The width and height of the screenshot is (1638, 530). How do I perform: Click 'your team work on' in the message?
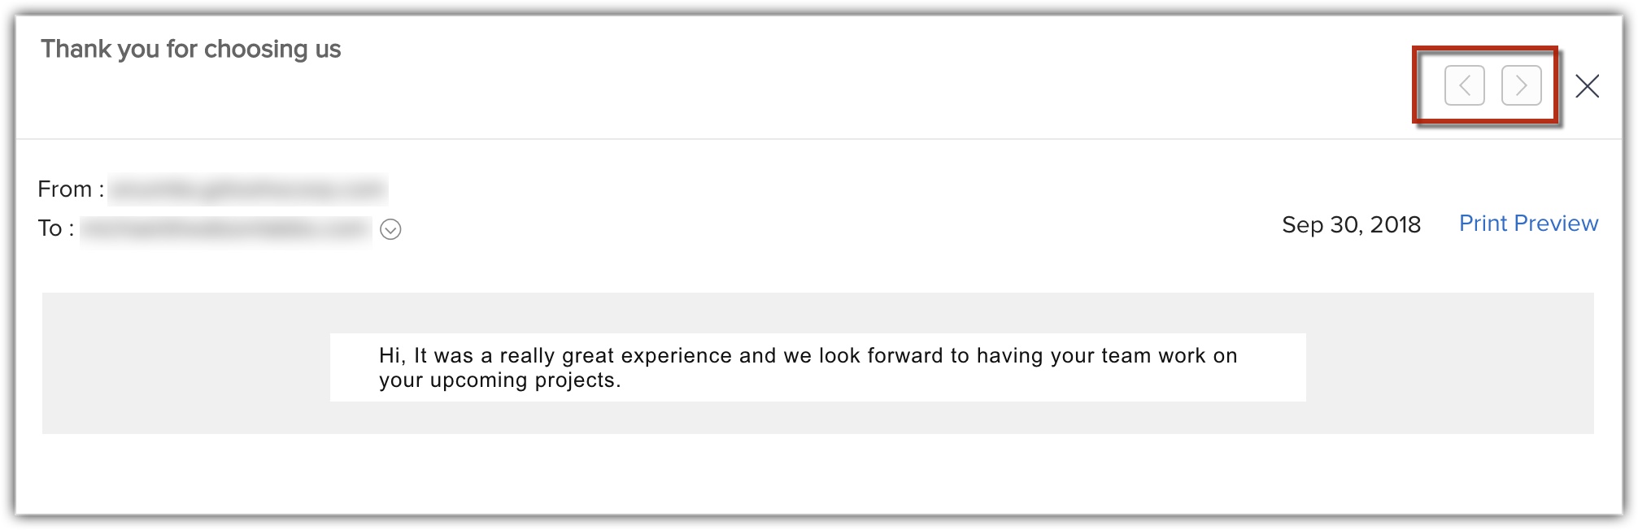1144,356
